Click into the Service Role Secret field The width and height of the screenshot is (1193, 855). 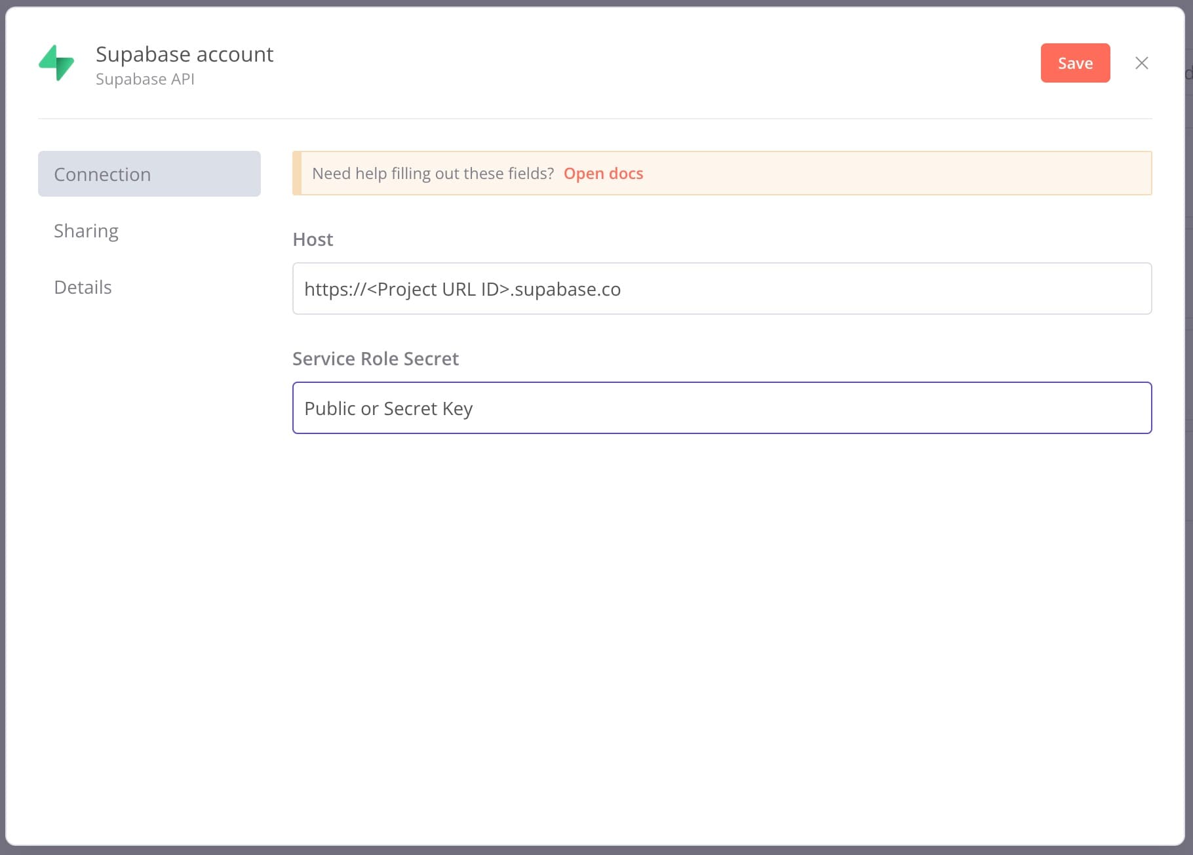(722, 408)
